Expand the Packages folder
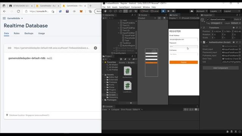This screenshot has height=136, width=242. (103, 100)
